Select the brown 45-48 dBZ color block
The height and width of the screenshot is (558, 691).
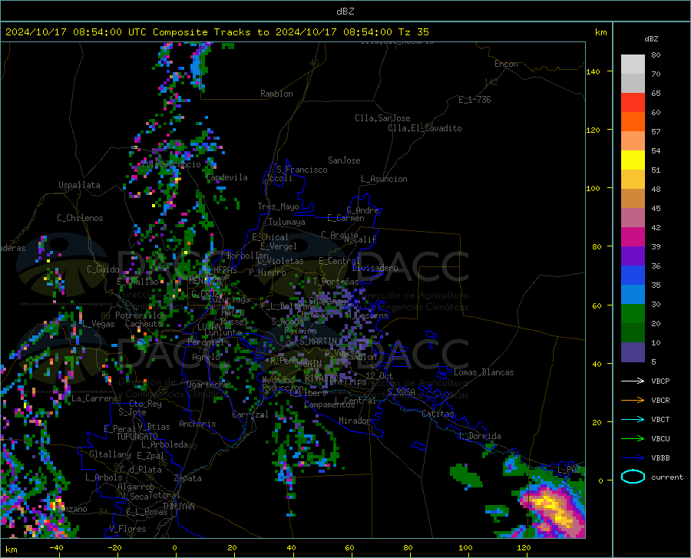[633, 199]
